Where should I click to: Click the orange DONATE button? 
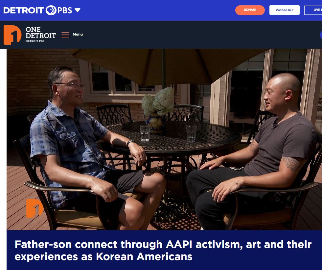250,10
